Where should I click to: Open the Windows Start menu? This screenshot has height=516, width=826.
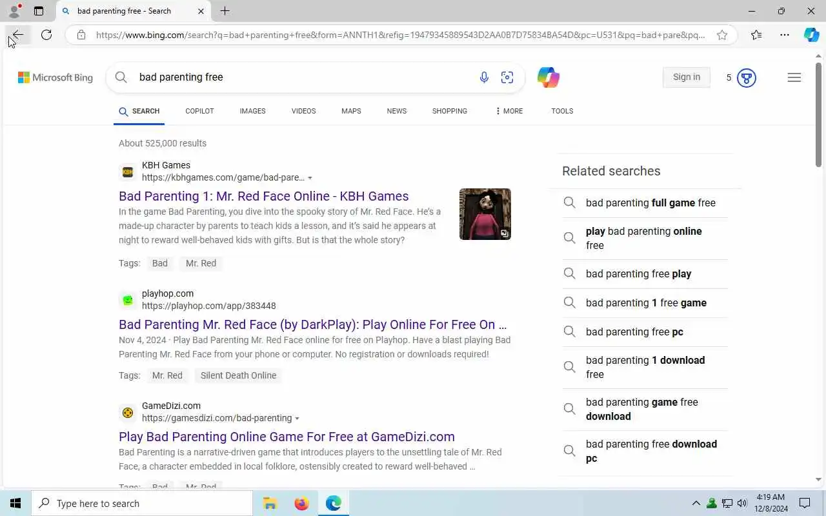tap(15, 503)
